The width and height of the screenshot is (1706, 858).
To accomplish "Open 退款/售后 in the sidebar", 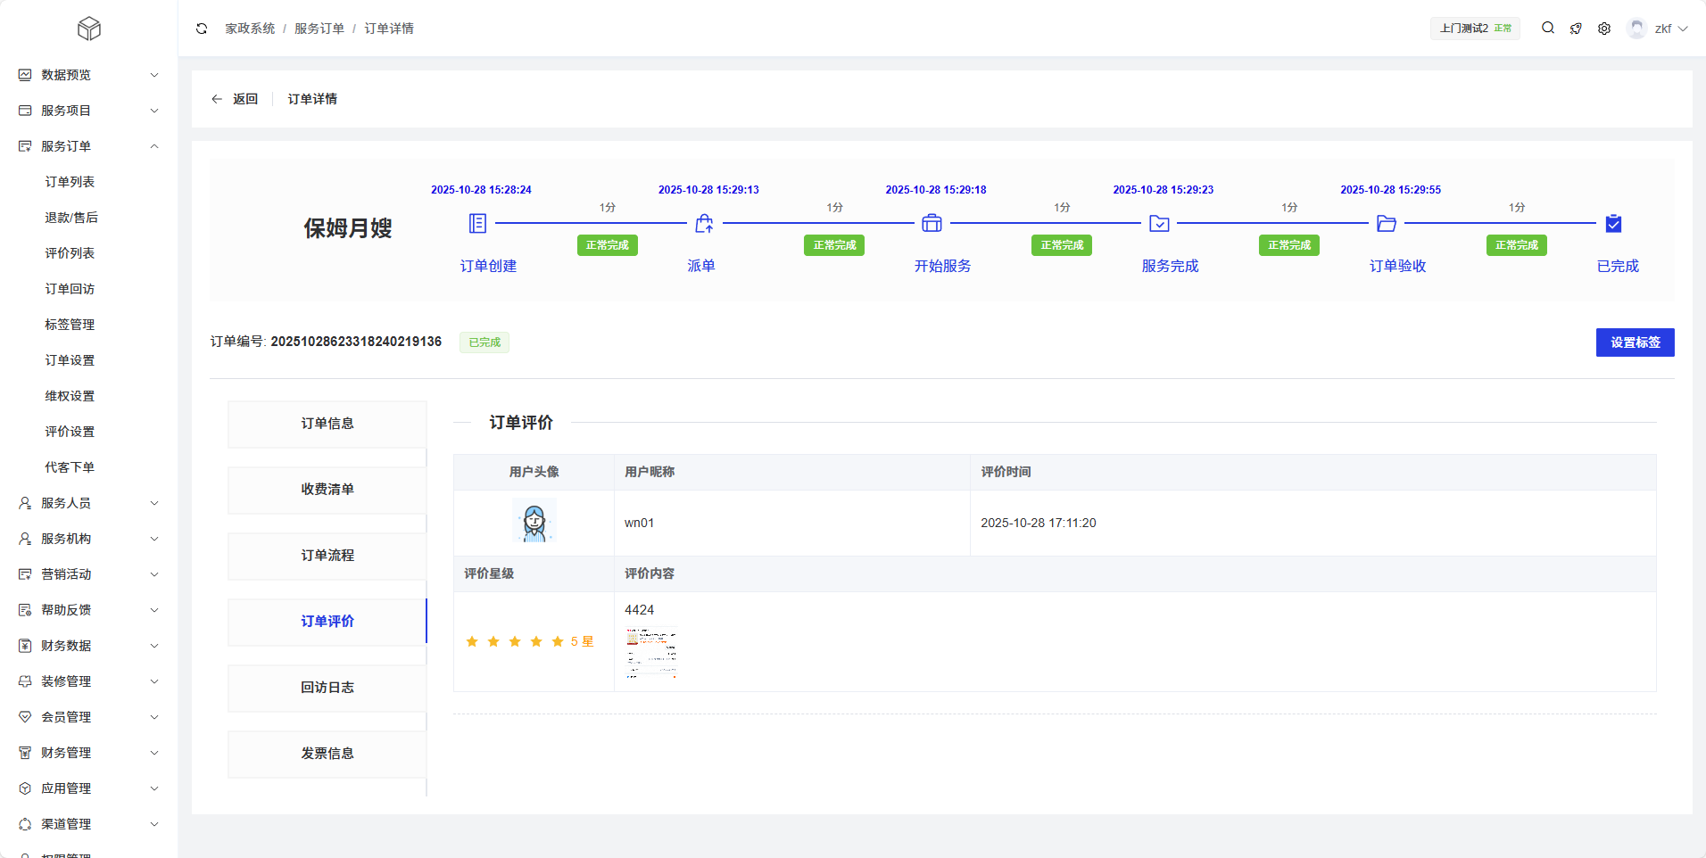I will (71, 218).
